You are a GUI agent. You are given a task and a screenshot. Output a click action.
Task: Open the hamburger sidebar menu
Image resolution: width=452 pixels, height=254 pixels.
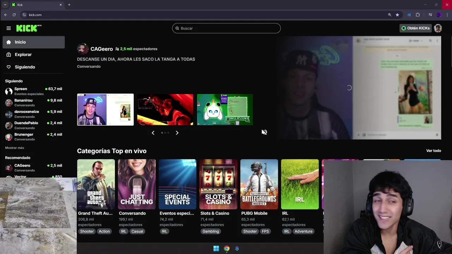8,28
